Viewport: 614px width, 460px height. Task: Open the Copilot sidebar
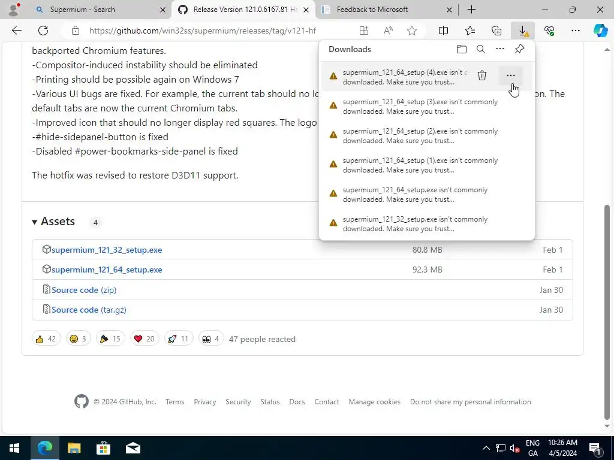(600, 31)
